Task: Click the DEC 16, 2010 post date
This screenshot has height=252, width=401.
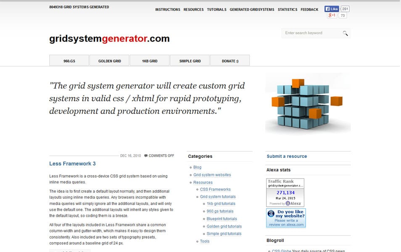Action: (x=130, y=156)
